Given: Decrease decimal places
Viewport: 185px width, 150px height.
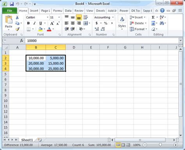Looking at the screenshot, I should coord(103,29).
